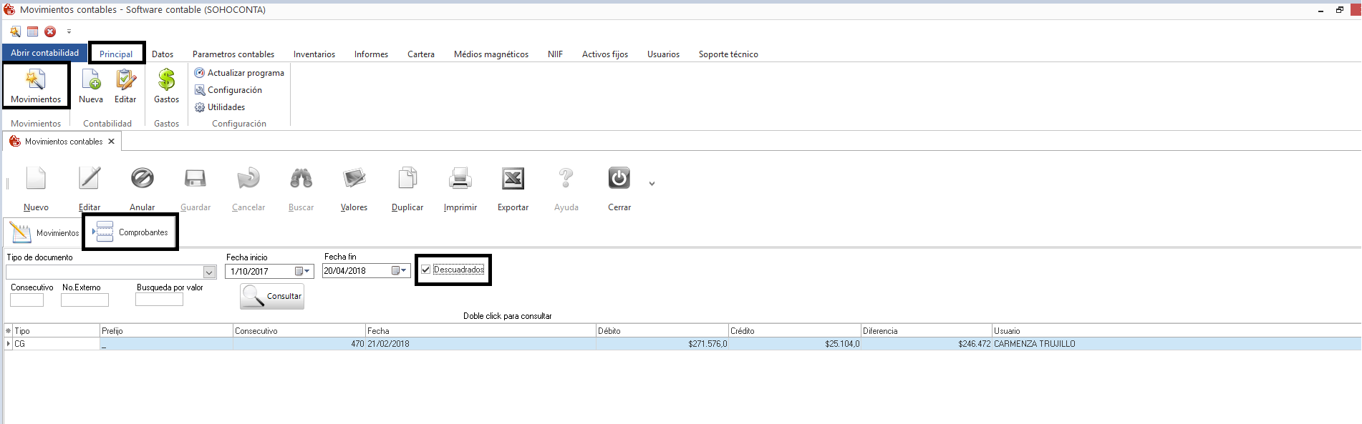Open Valores from the toolbar
1362x424 pixels.
coord(354,179)
